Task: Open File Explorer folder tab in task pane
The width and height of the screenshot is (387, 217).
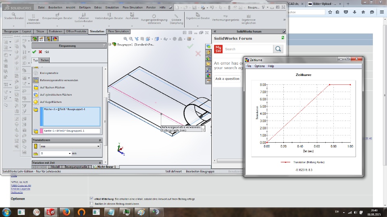Action: point(208,64)
